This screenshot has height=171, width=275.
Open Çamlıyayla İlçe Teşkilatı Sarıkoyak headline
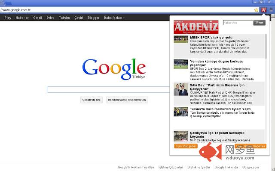217,135
